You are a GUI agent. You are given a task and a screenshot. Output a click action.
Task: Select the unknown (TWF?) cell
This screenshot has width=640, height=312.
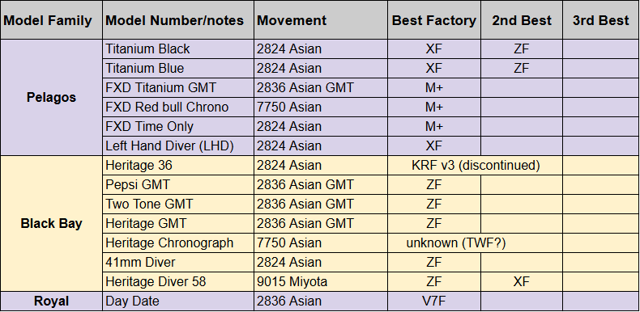[x=475, y=243]
